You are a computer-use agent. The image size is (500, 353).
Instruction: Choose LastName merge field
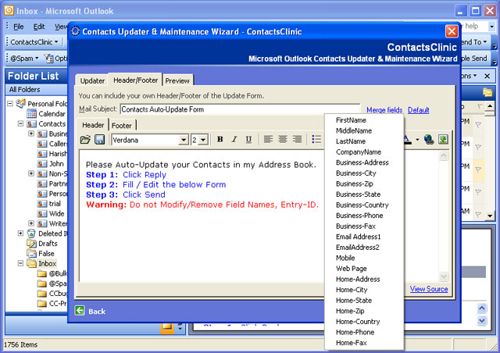351,141
